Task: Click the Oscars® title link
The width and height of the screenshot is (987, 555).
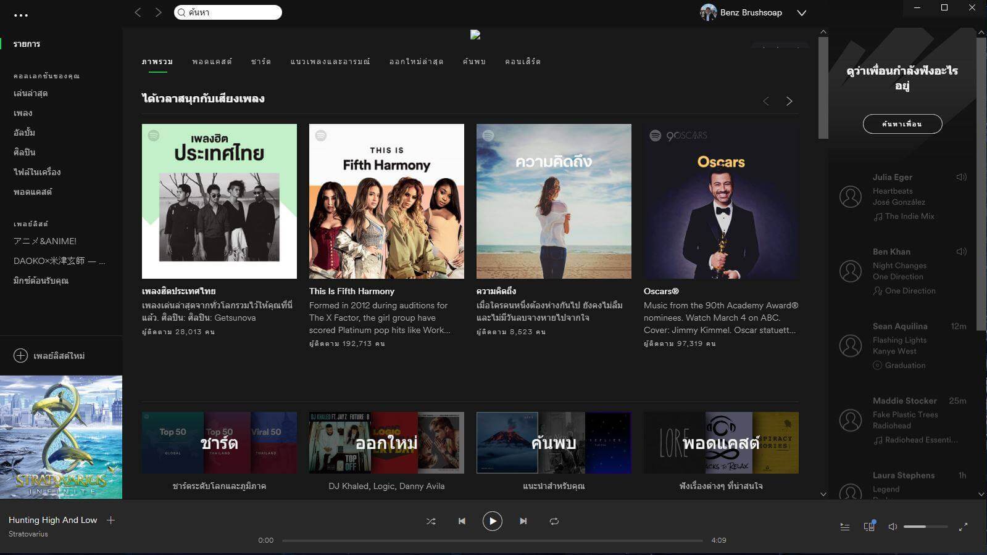Action: coord(661,291)
